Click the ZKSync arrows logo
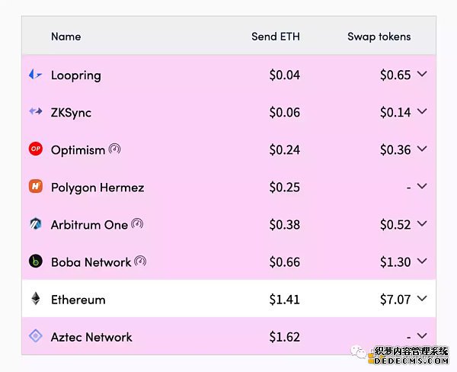Image resolution: width=457 pixels, height=372 pixels. (x=36, y=111)
